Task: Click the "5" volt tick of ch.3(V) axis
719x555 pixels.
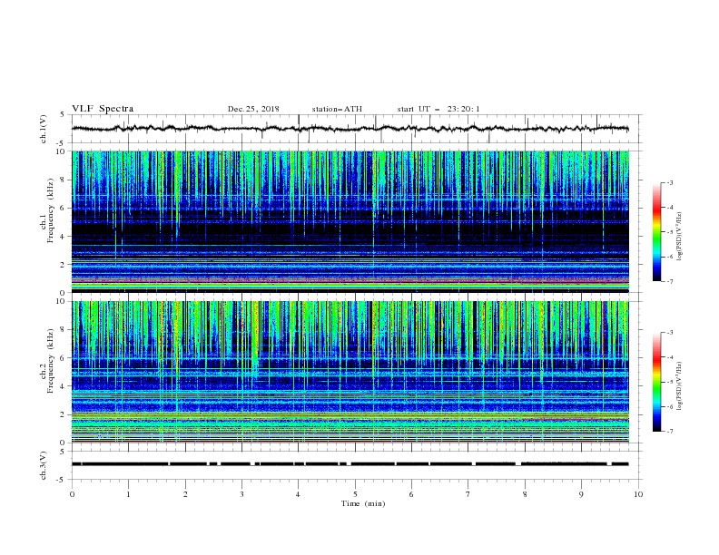Action: coord(64,452)
